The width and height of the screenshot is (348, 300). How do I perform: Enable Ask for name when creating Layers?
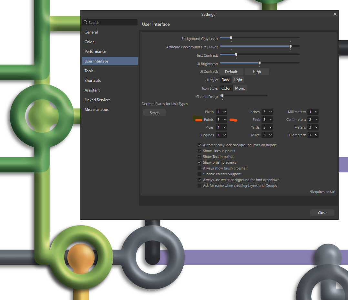200,186
